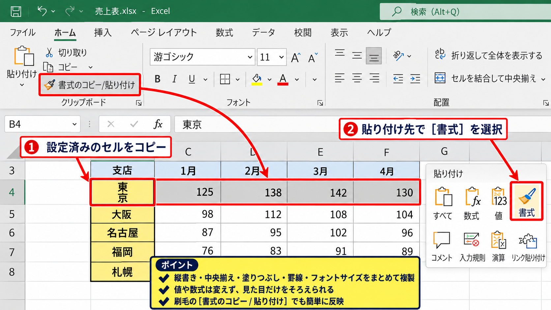Screen dimensions: 551x310
Task: Toggle align right icon
Action: point(374,78)
